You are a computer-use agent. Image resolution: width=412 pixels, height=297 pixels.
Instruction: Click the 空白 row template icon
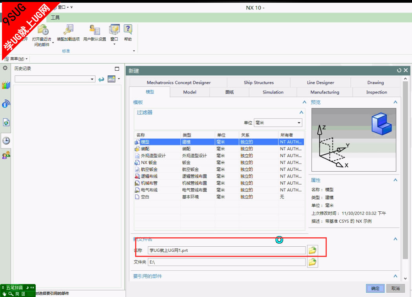(x=137, y=196)
